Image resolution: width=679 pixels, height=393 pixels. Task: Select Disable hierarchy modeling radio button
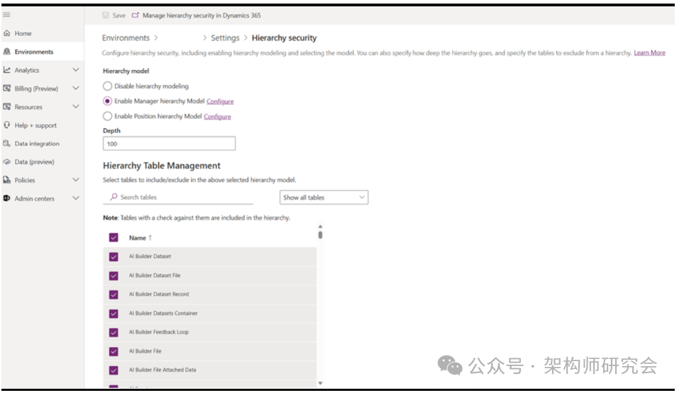(108, 86)
